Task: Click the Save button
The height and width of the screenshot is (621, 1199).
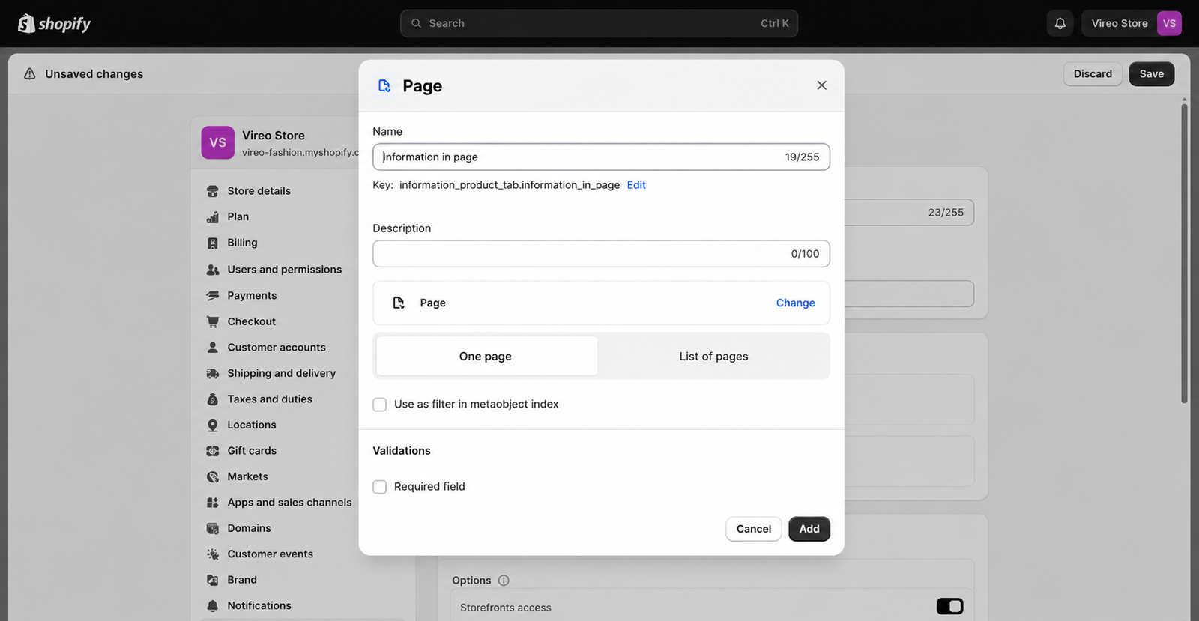Action: point(1152,73)
